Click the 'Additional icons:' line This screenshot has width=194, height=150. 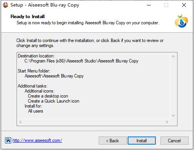[39, 91]
